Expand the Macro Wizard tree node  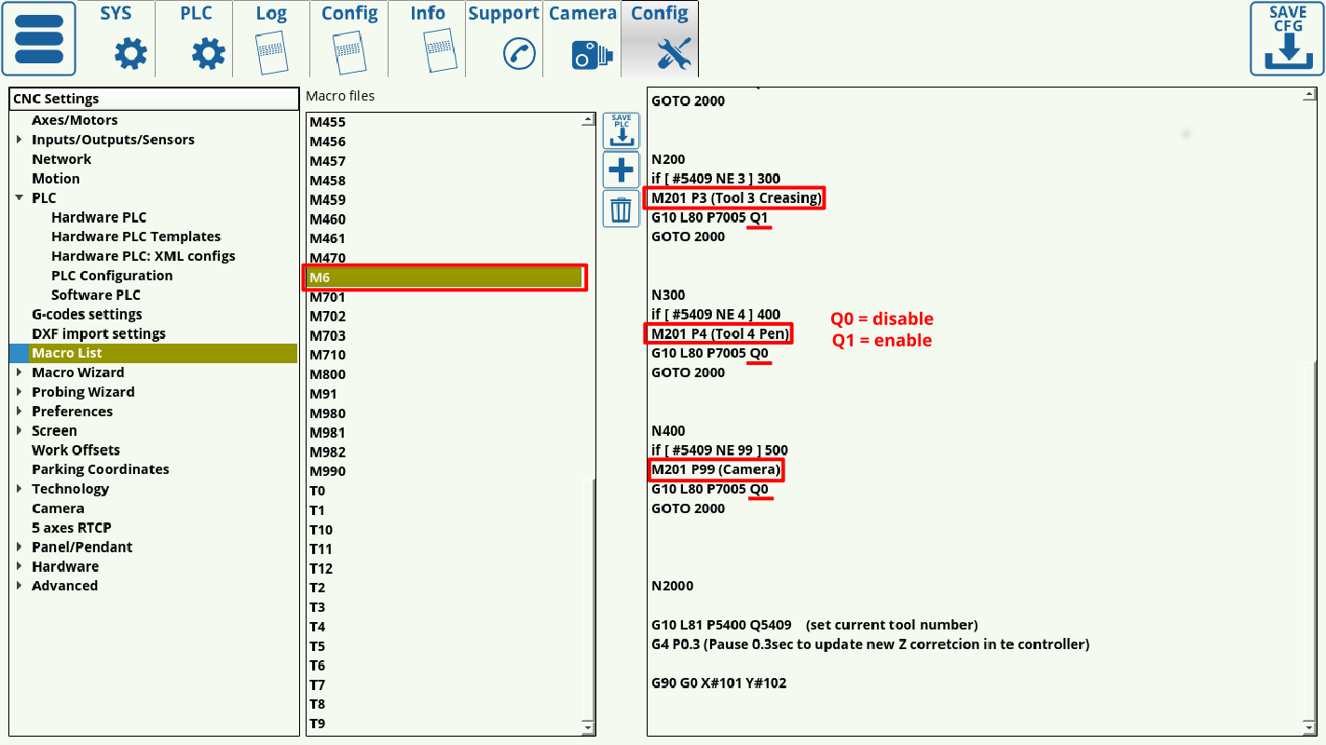[x=20, y=372]
